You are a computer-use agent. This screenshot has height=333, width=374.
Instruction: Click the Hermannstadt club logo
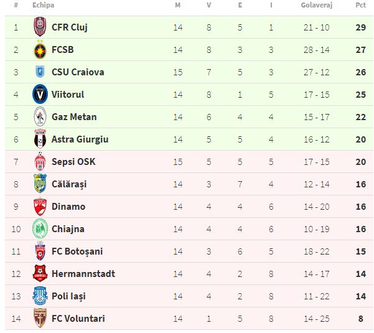point(40,273)
